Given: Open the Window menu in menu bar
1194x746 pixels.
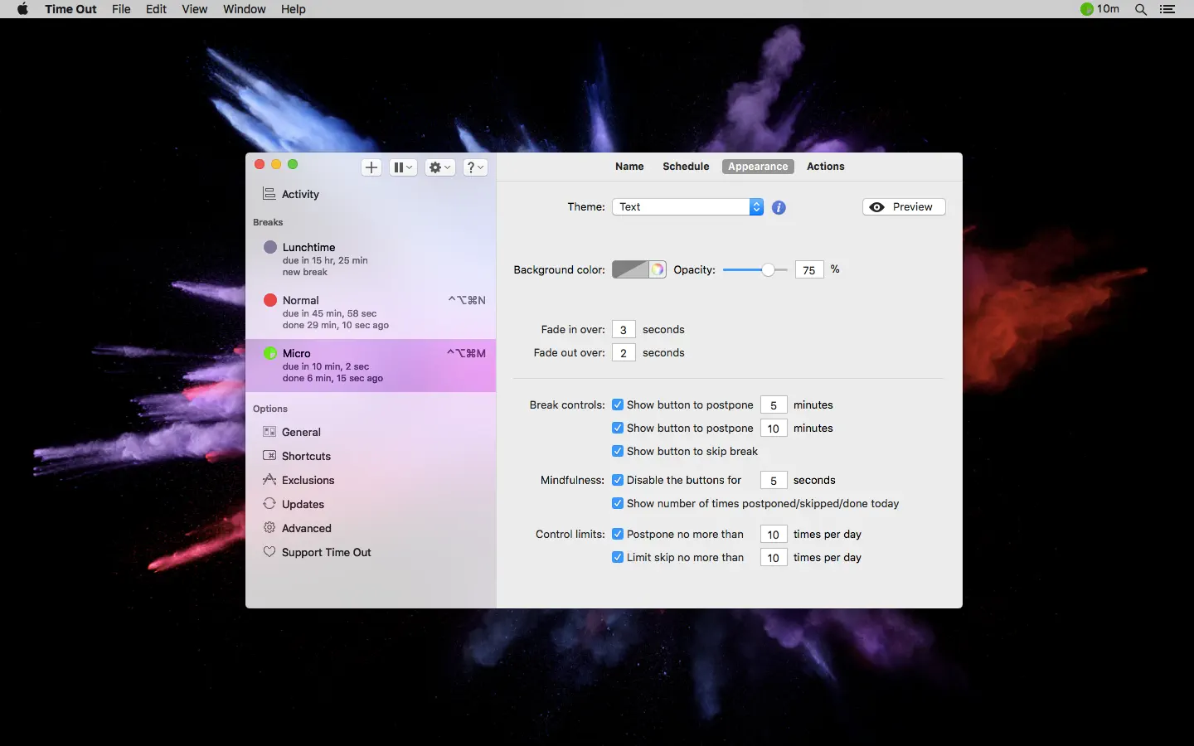Looking at the screenshot, I should pyautogui.click(x=244, y=9).
